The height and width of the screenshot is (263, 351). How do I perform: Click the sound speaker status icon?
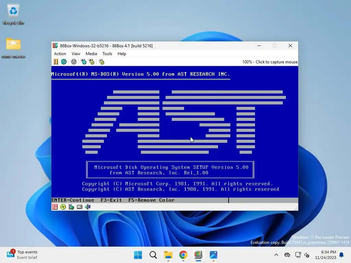[x=88, y=207]
